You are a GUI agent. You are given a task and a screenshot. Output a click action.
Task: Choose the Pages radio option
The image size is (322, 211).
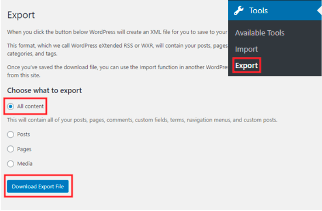11,149
